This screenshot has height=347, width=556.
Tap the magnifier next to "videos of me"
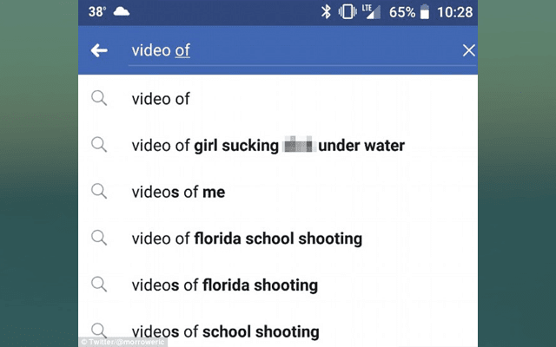click(x=99, y=192)
